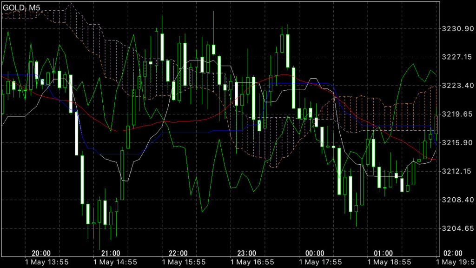Screen dimensions: 476x268
Task: Choose the 1 May 18:55 date label
Action: tap(391, 262)
